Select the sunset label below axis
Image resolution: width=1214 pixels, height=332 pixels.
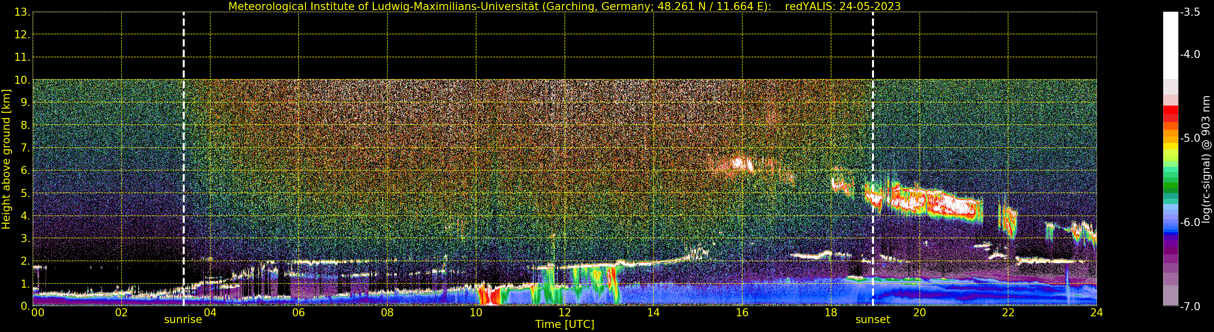[x=873, y=320]
